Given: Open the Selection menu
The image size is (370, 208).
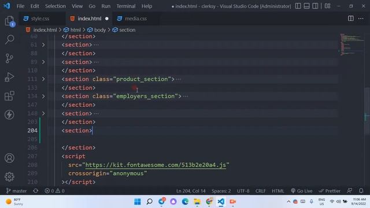Looking at the screenshot, I should pyautogui.click(x=55, y=6).
